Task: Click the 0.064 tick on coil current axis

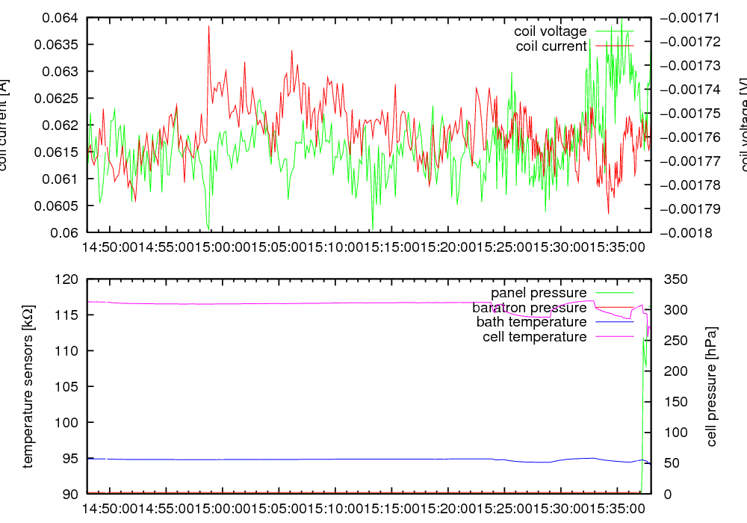Action: (x=63, y=18)
